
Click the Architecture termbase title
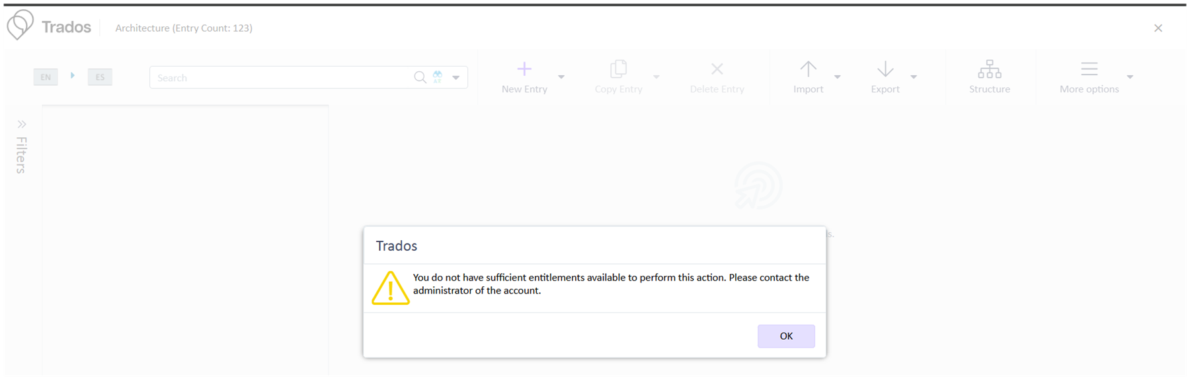point(184,28)
